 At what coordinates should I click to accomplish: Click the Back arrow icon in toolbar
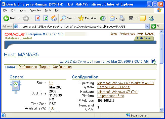[6, 18]
